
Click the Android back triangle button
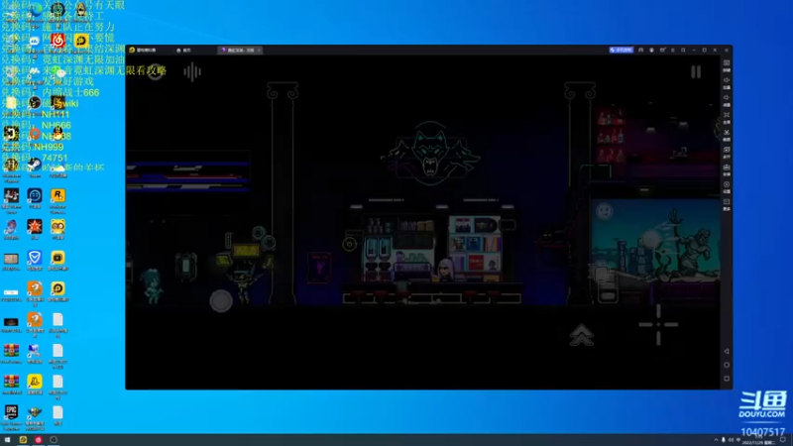[727, 351]
